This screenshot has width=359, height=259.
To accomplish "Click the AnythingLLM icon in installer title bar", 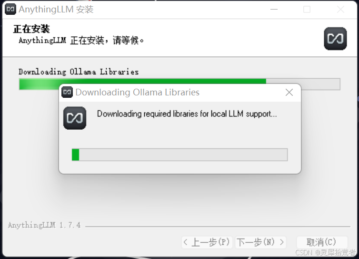I will [x=10, y=9].
